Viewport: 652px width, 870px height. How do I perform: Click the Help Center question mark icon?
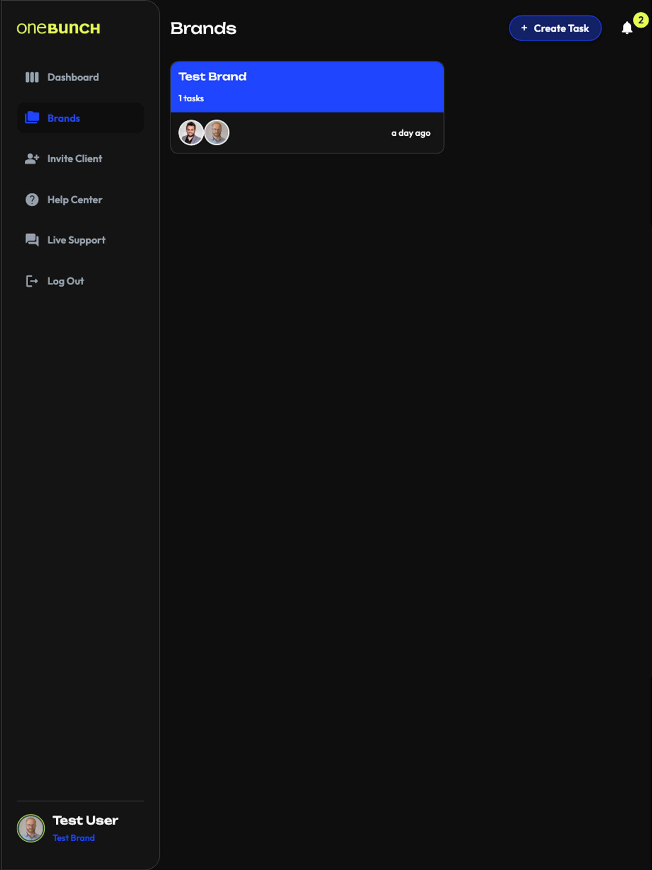pyautogui.click(x=32, y=200)
